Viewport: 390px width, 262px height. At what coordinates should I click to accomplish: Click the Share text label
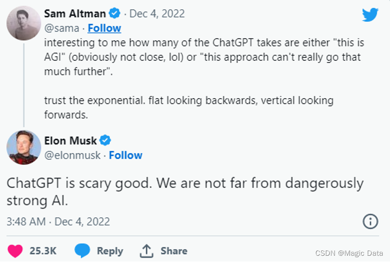pos(174,250)
